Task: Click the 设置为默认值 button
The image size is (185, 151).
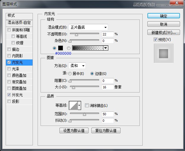Action: pos(74,130)
